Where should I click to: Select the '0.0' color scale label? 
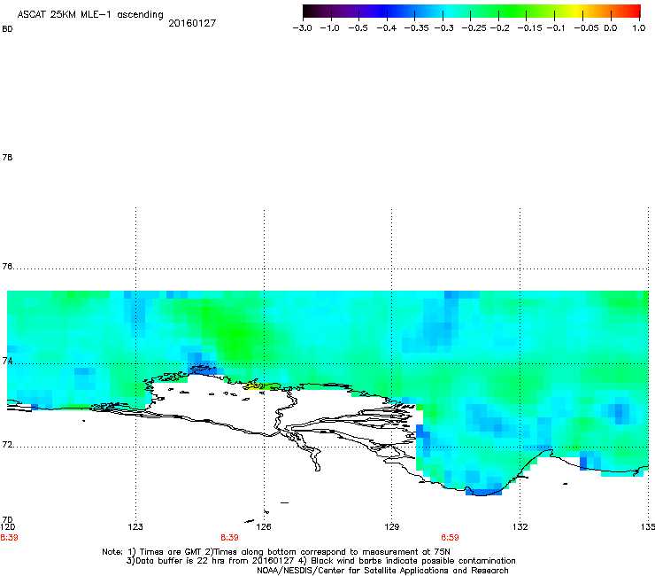tap(611, 28)
